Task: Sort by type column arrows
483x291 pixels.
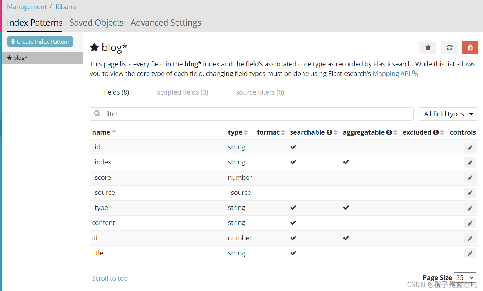Action: pyautogui.click(x=246, y=132)
